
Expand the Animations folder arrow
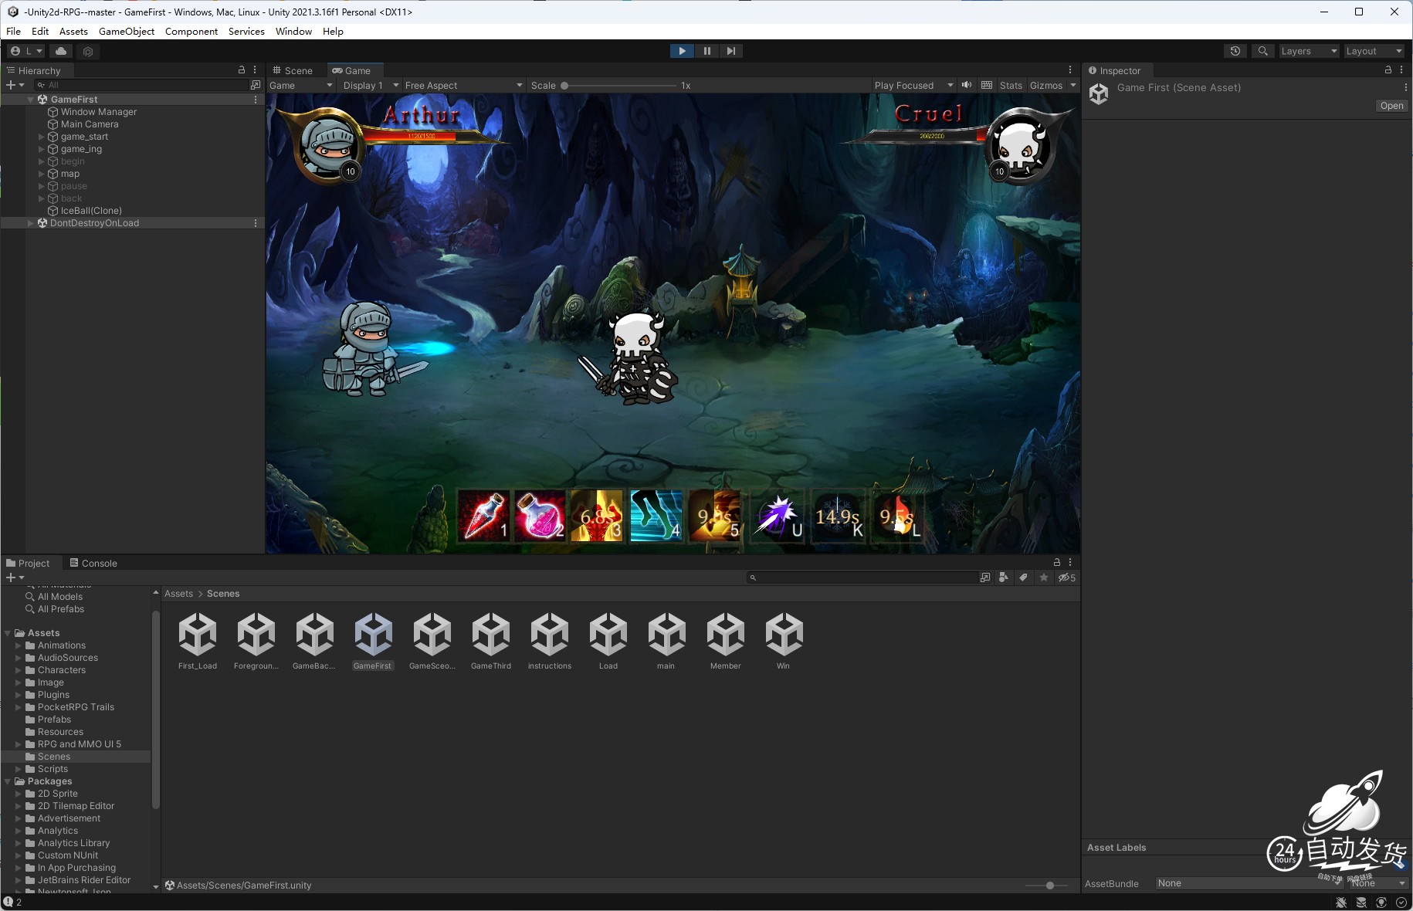point(19,645)
